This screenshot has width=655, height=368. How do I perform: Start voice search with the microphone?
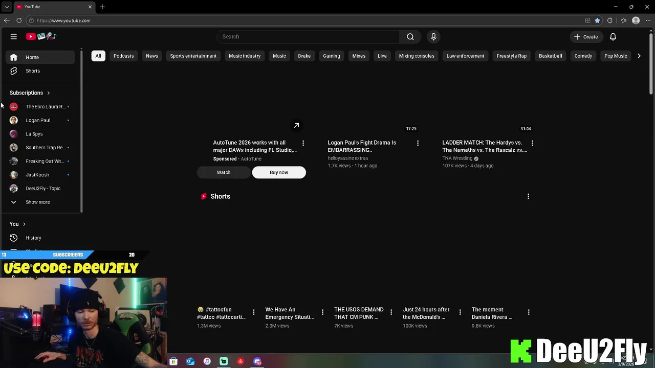coord(433,37)
